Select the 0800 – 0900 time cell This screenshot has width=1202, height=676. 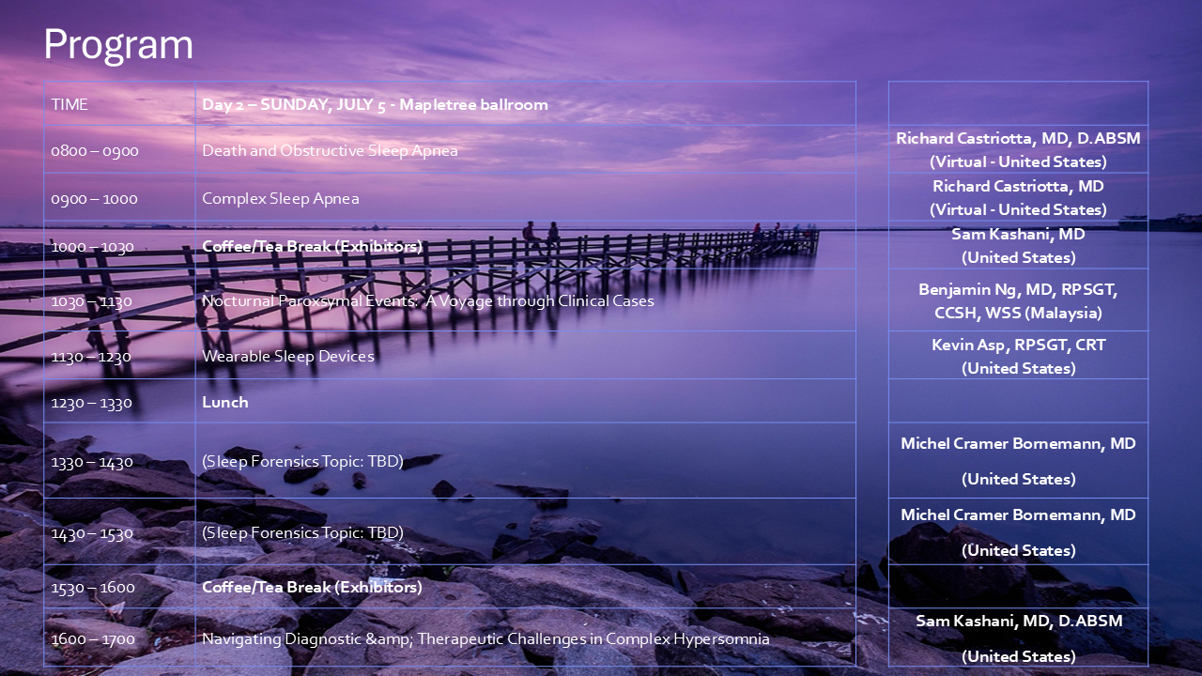pos(94,151)
